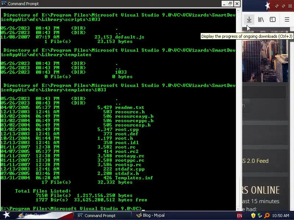Image resolution: width=294 pixels, height=220 pixels.
Task: Click the stdafx.cpp file entry
Action: tap(130, 169)
